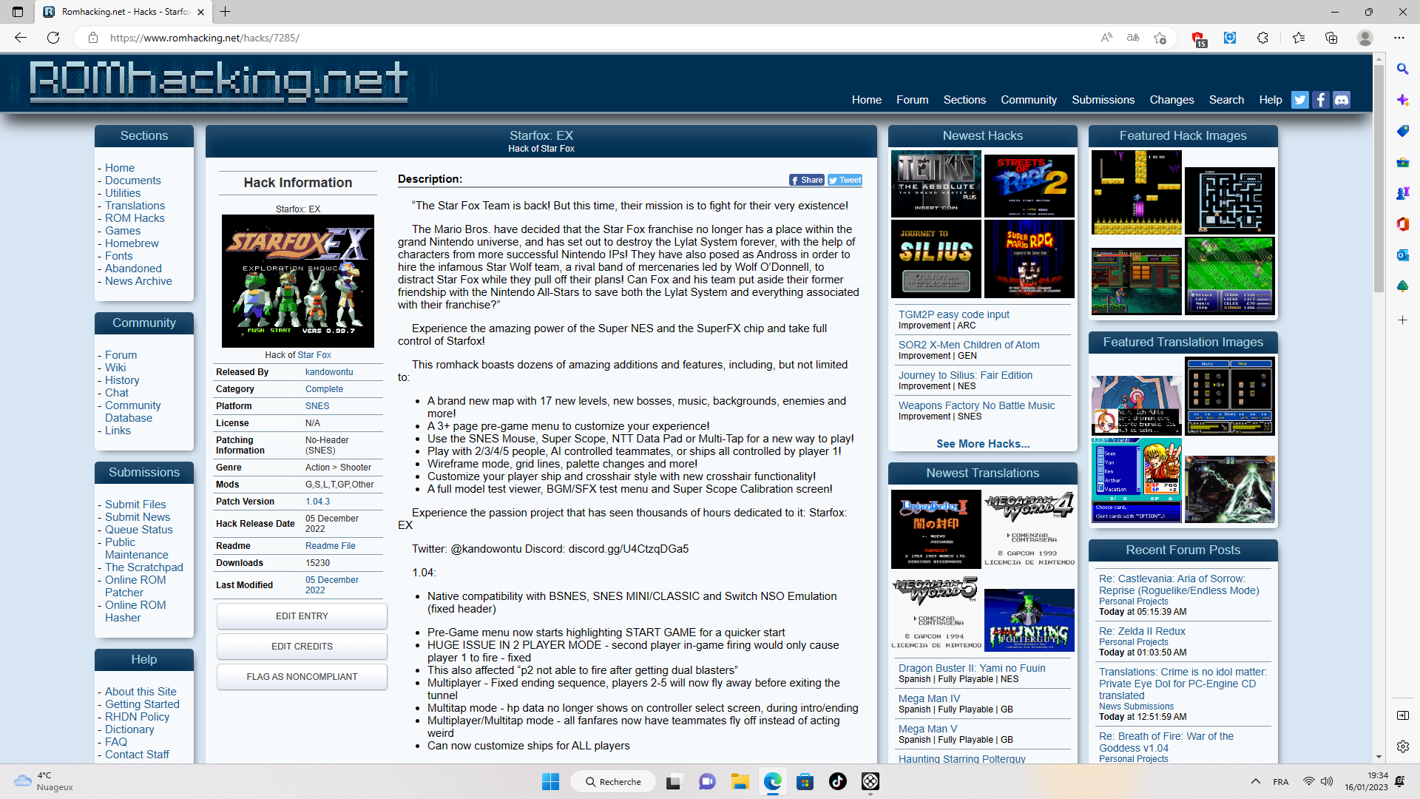Viewport: 1420px width, 799px height.
Task: Open the Haunting Starring Polterguy thumbnail
Action: pyautogui.click(x=1029, y=620)
